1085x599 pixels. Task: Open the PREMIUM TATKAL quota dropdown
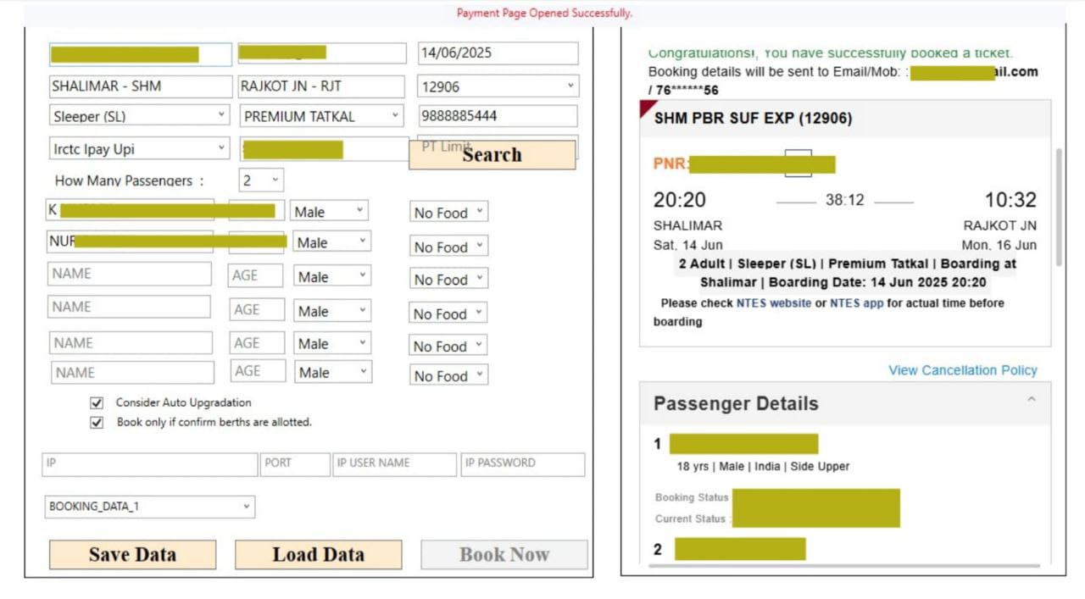(x=322, y=116)
